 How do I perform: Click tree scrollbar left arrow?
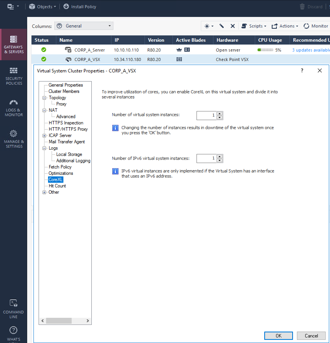[43, 321]
